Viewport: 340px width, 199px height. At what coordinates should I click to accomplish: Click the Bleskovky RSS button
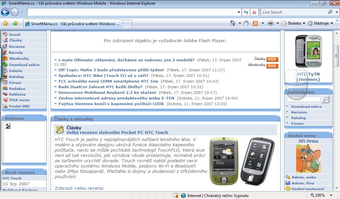coord(272,66)
